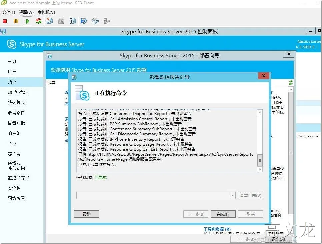Viewport: 322px width, 244px height.
Task: Open the log selection dropdown arrow
Action: [x=233, y=195]
